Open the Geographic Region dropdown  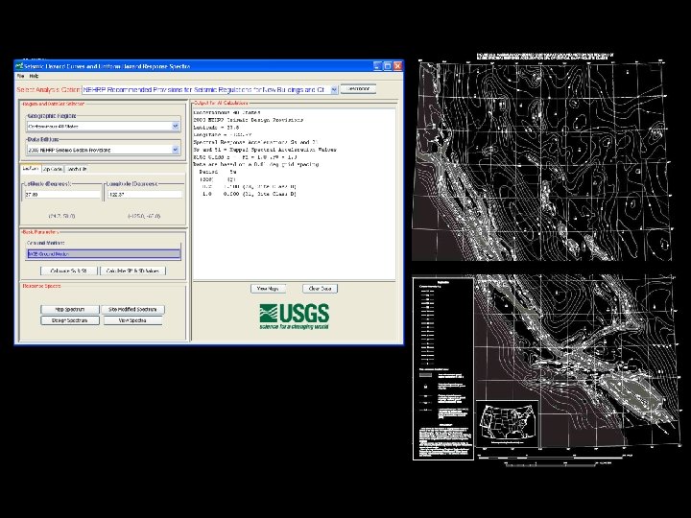175,126
